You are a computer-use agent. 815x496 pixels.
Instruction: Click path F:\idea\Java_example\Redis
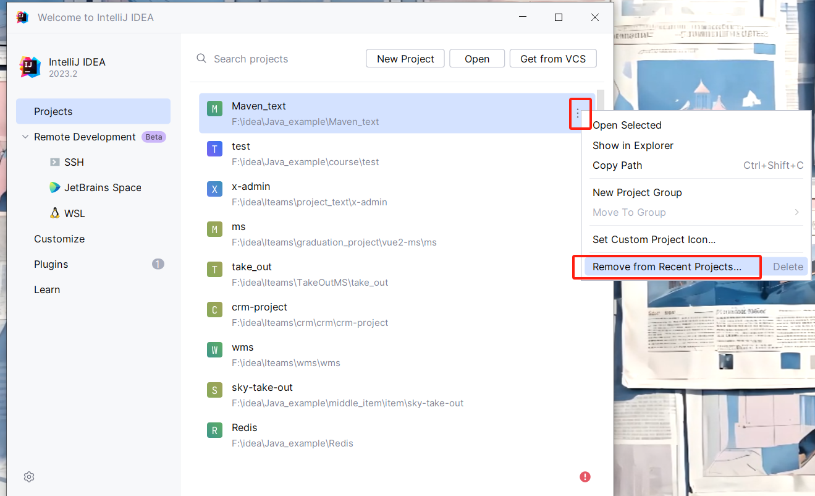(x=292, y=443)
